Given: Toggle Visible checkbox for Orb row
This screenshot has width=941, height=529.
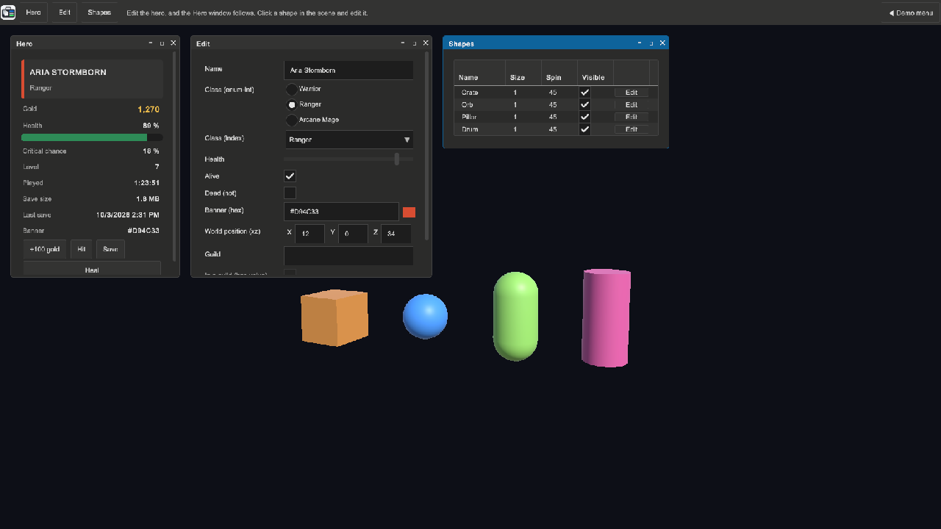Looking at the screenshot, I should pos(585,104).
